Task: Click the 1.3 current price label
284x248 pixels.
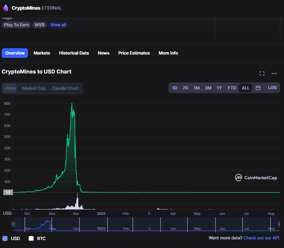Action: [8, 192]
